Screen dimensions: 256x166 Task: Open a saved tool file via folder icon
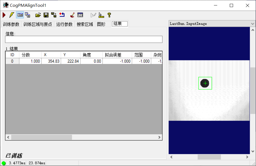[38, 15]
